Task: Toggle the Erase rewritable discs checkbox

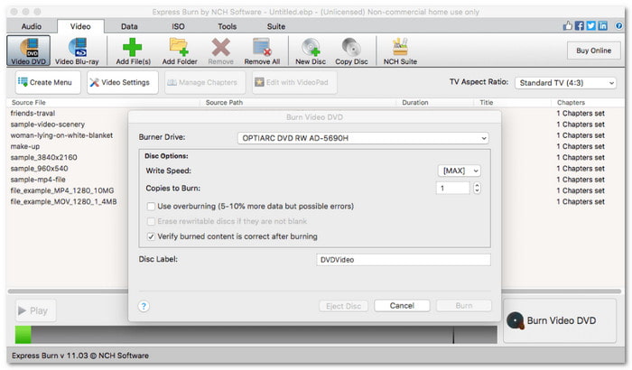Action: point(151,221)
